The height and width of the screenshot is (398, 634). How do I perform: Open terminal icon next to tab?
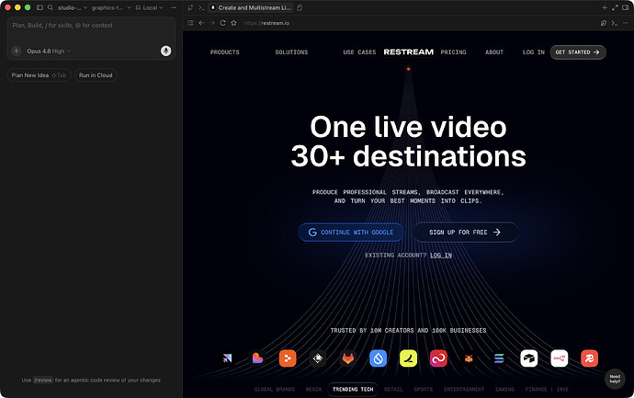coord(201,7)
